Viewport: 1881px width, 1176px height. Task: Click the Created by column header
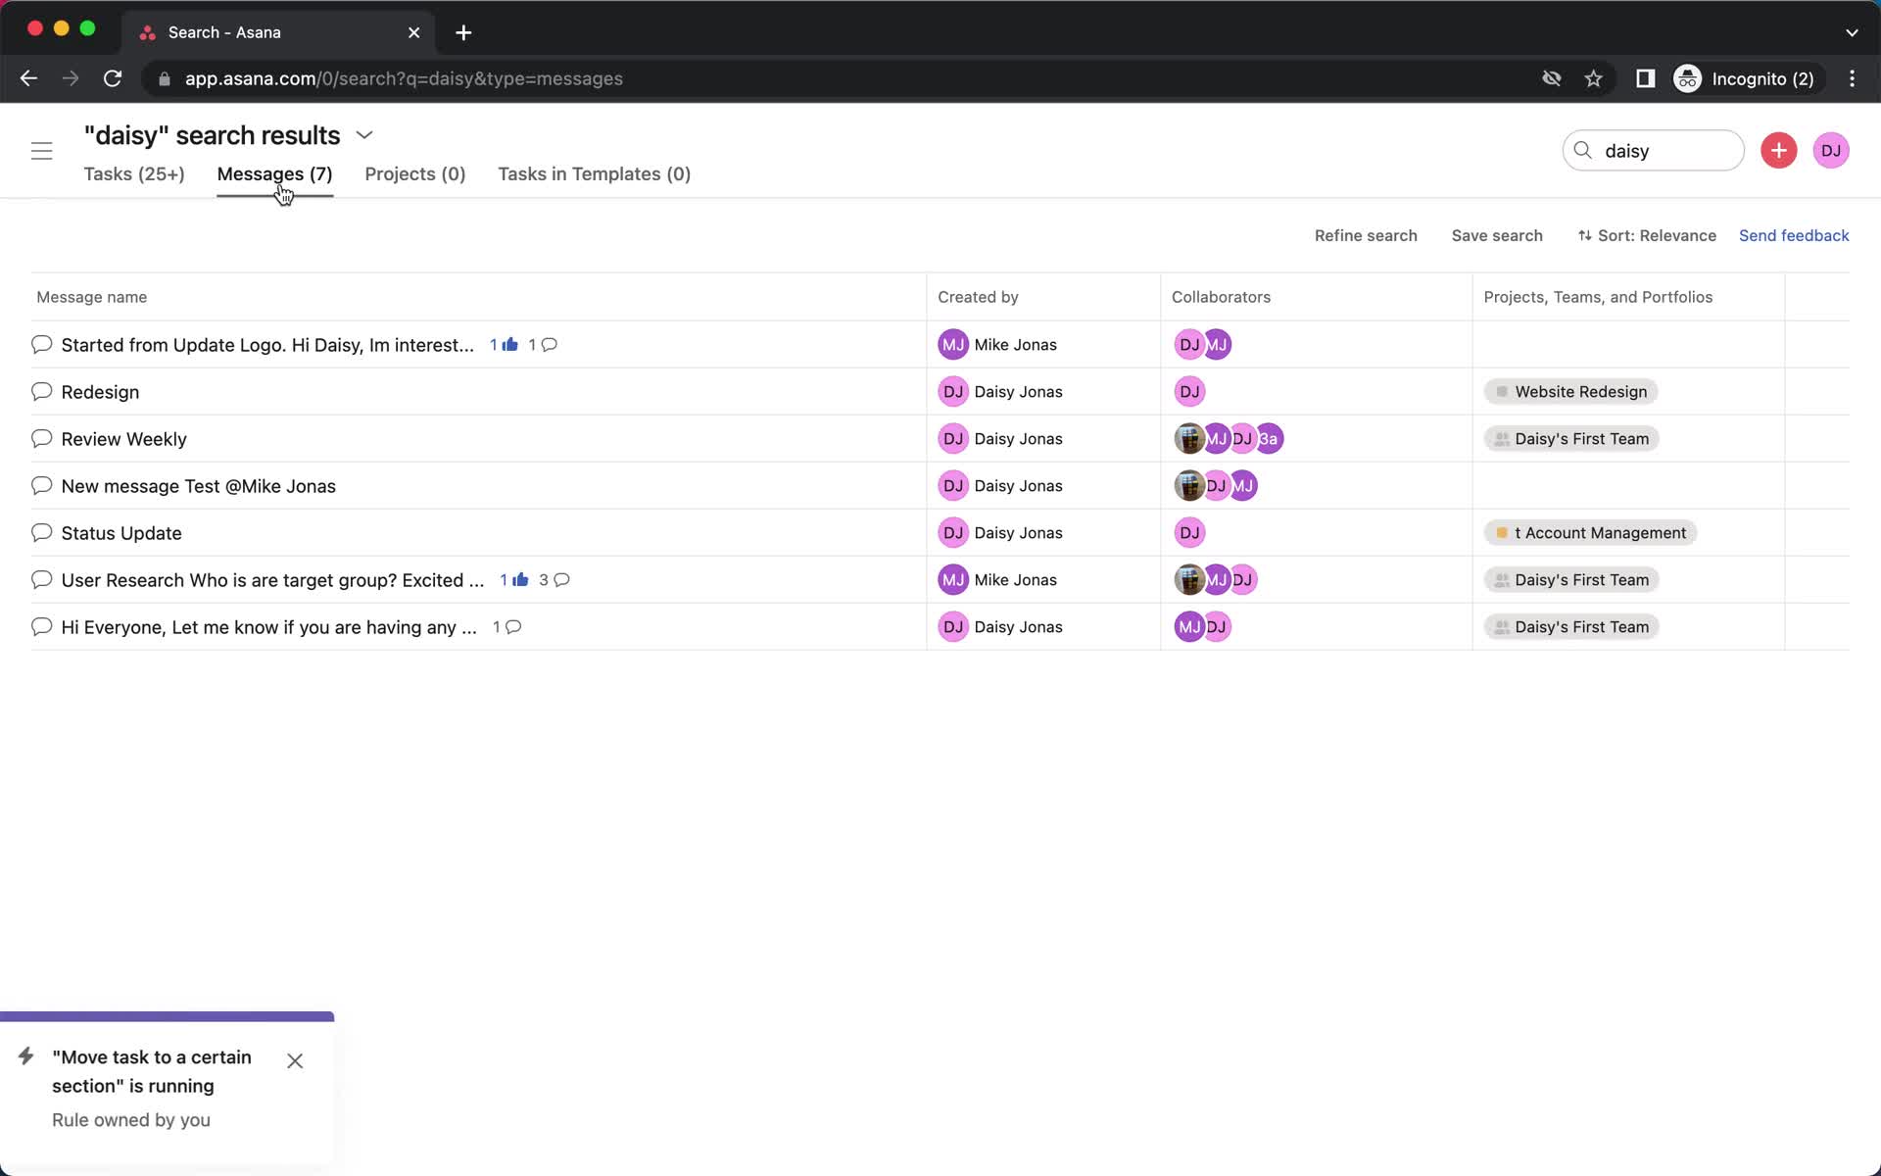tap(978, 297)
